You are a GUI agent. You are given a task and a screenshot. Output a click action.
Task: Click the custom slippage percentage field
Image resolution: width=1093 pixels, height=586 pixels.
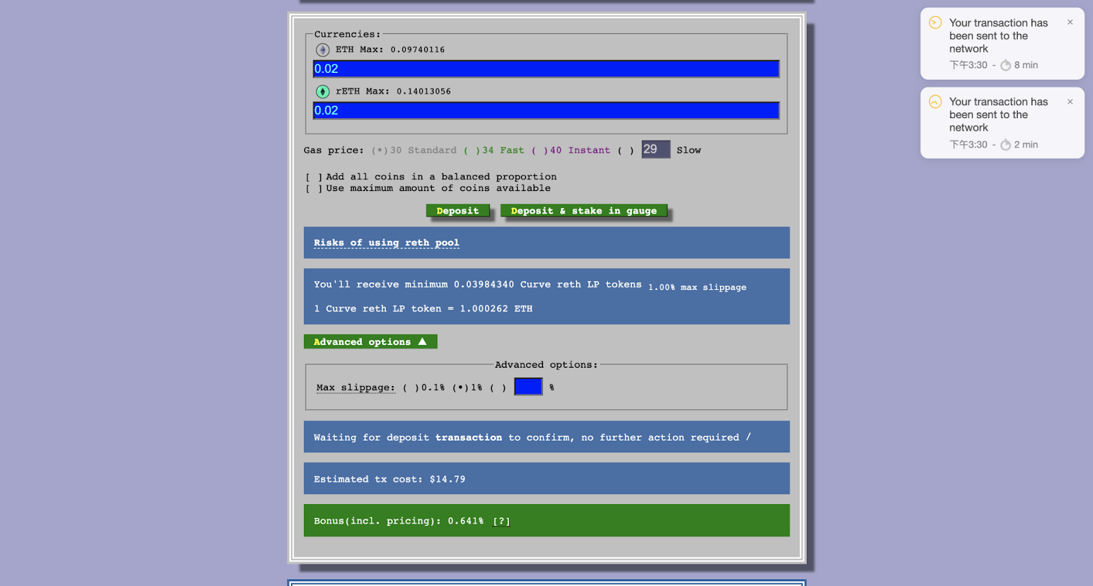click(x=528, y=387)
